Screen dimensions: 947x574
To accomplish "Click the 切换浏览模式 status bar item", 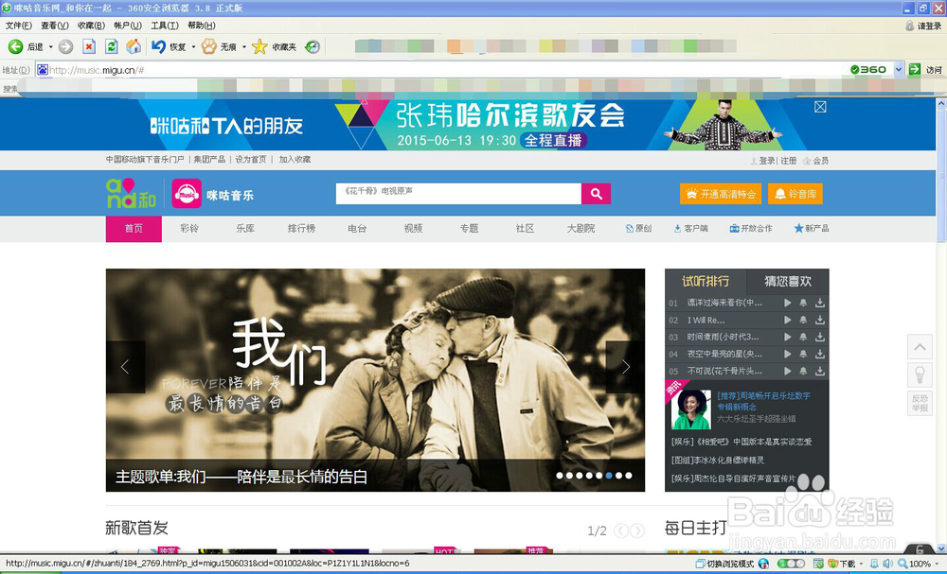I will [x=724, y=564].
